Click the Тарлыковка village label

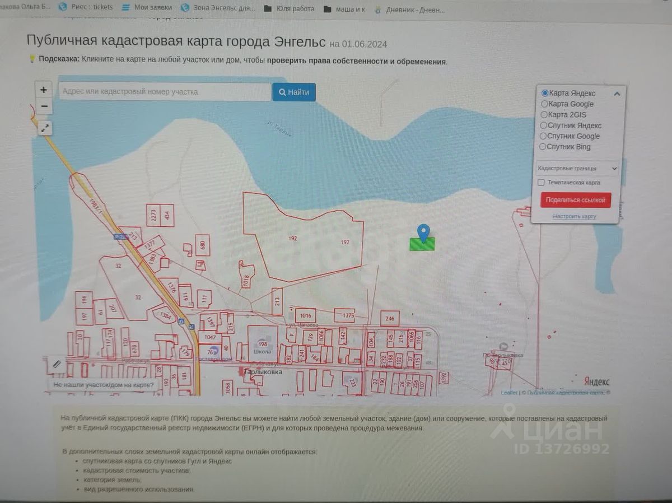[x=263, y=371]
